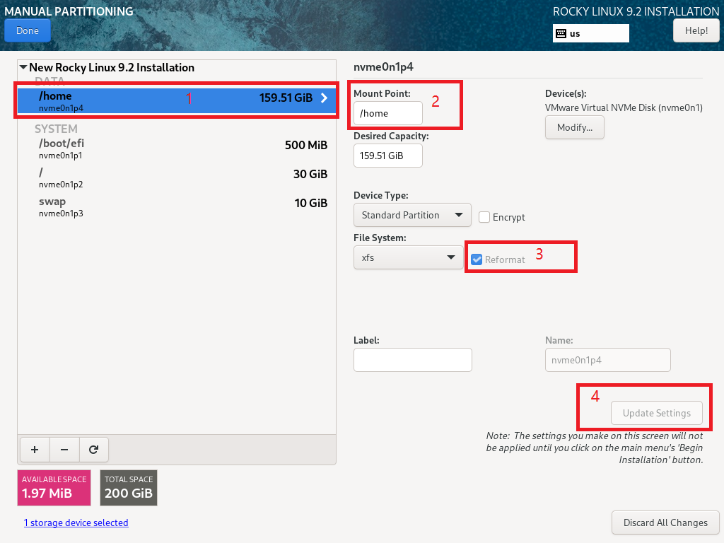The image size is (724, 543).
Task: Click the chevron arrow on /home row
Action: pyautogui.click(x=324, y=98)
